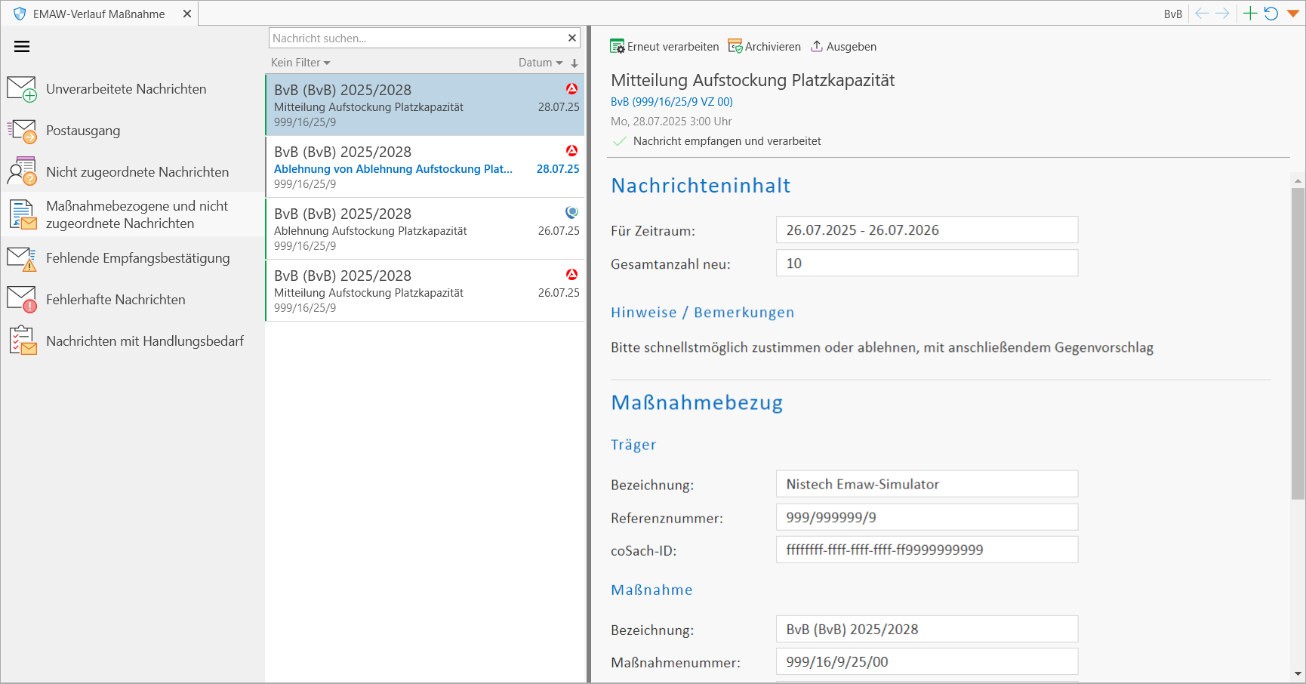The height and width of the screenshot is (684, 1306).
Task: Click agency logo on 26.07.25 Mitteilung message
Action: [x=572, y=275]
